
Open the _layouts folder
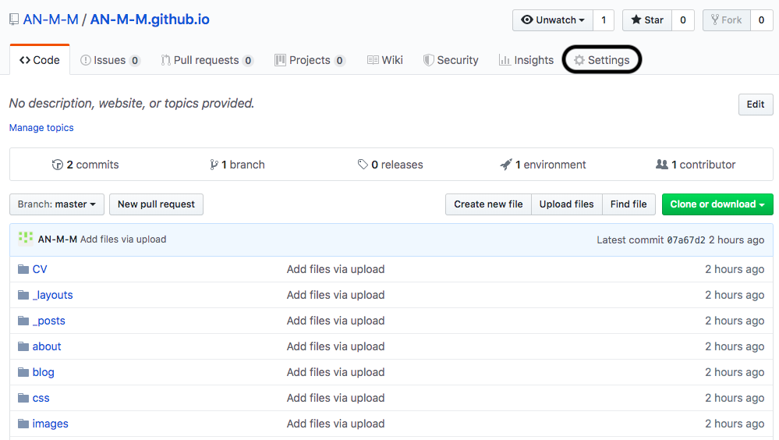pyautogui.click(x=53, y=296)
